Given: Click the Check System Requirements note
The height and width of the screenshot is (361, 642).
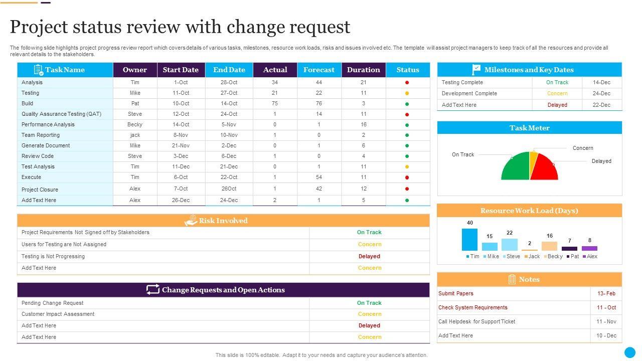Looking at the screenshot, I should (x=473, y=307).
